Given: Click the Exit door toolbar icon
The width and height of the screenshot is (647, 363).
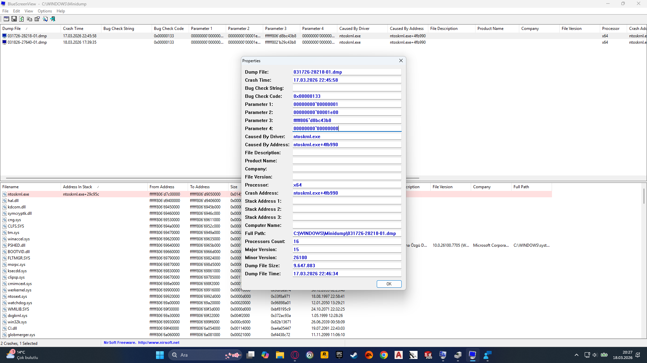Looking at the screenshot, I should 53,19.
